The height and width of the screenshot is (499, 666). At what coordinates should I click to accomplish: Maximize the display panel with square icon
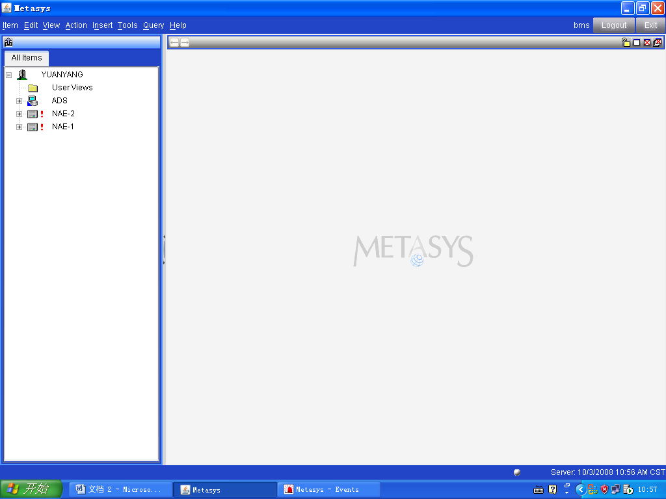pyautogui.click(x=637, y=43)
